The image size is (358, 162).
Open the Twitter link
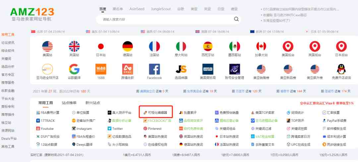pyautogui.click(x=115, y=129)
